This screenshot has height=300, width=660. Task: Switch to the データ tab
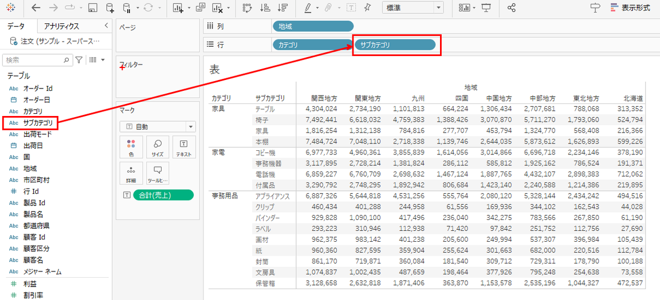pyautogui.click(x=16, y=26)
